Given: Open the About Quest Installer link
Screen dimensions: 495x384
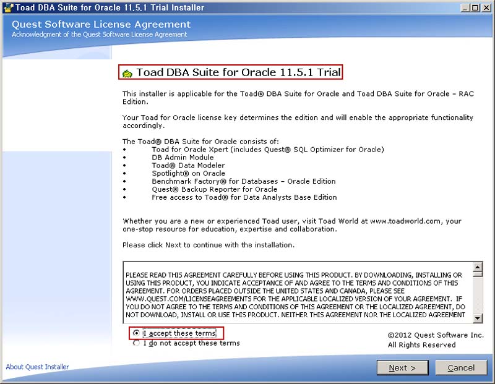Looking at the screenshot, I should (37, 367).
